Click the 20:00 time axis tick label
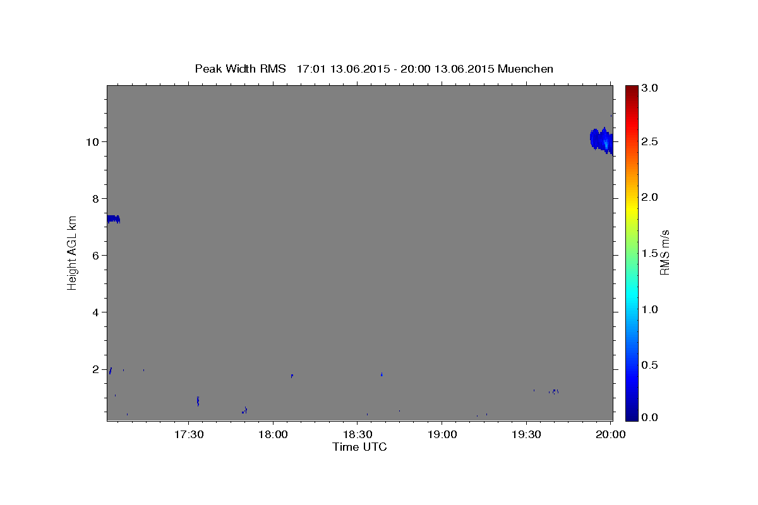Screen dimensions: 758x505 tap(611, 434)
